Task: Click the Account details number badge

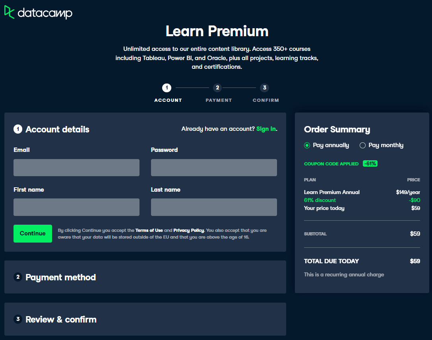Action: (x=18, y=129)
